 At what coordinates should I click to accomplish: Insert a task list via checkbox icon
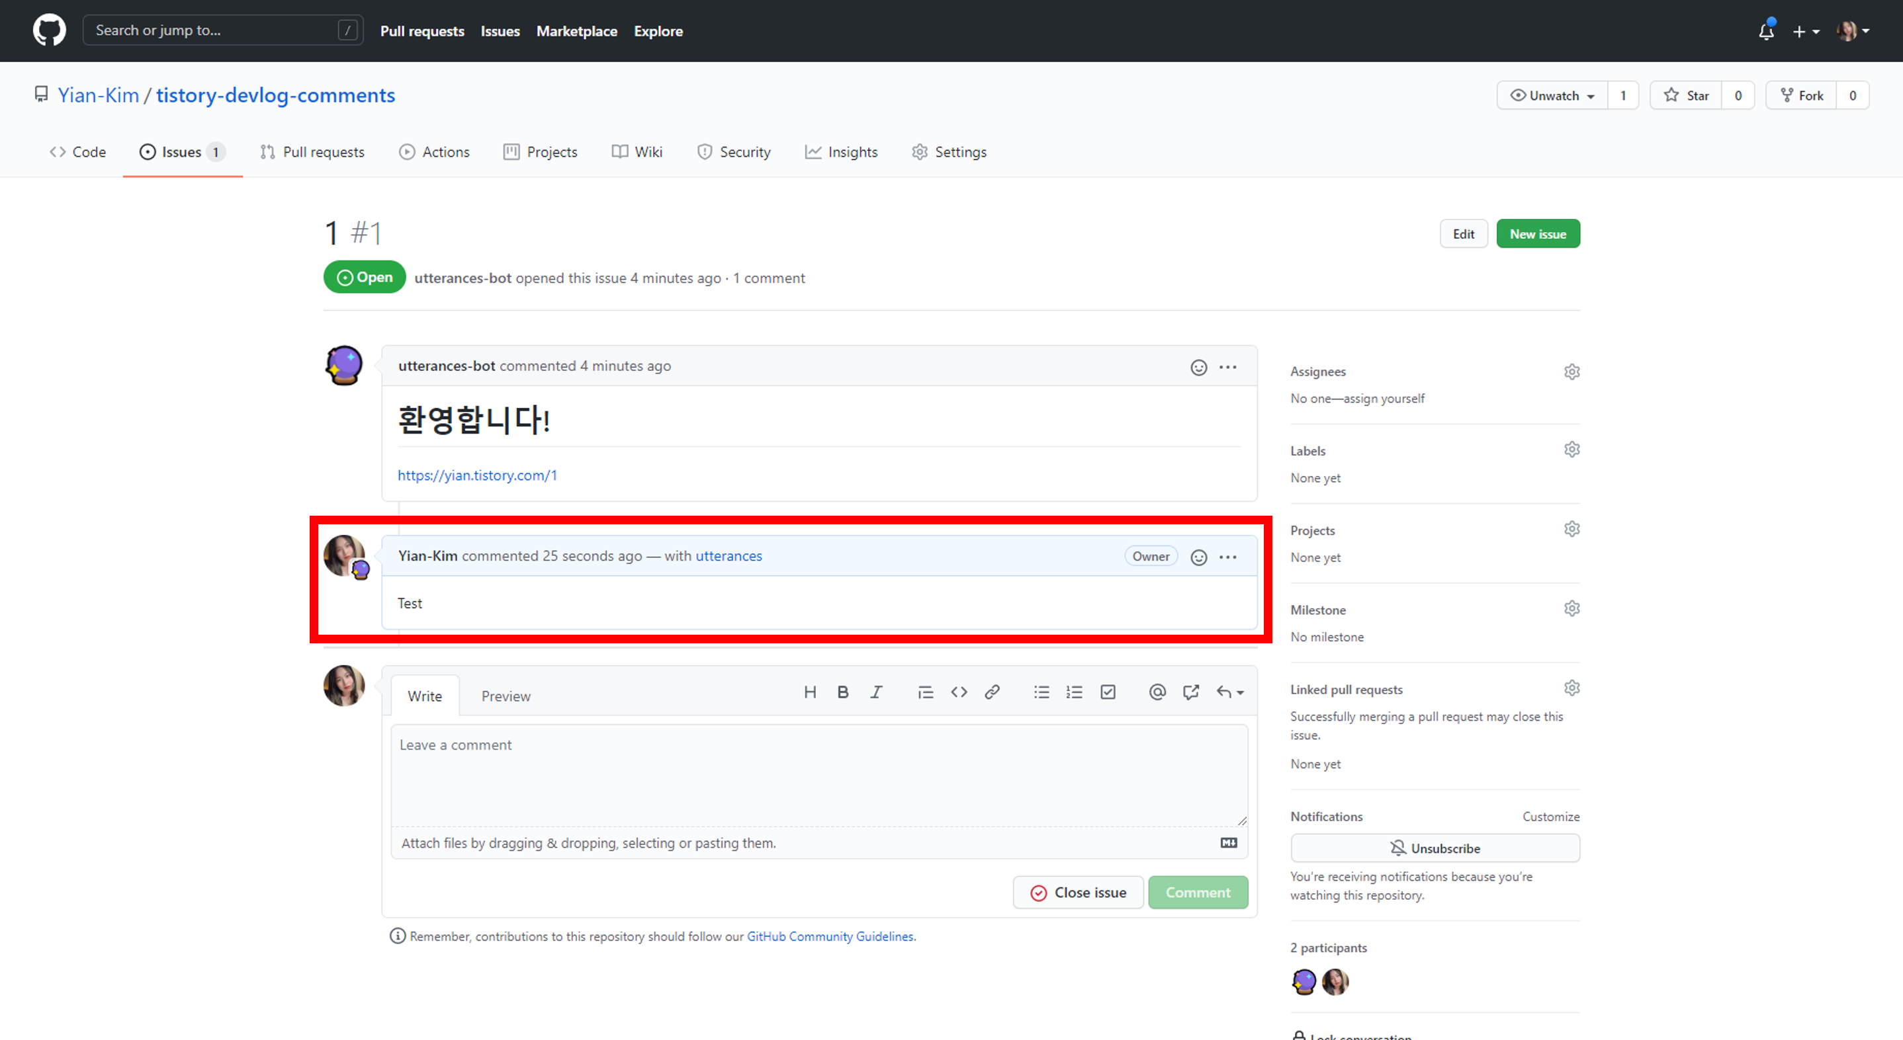tap(1108, 692)
